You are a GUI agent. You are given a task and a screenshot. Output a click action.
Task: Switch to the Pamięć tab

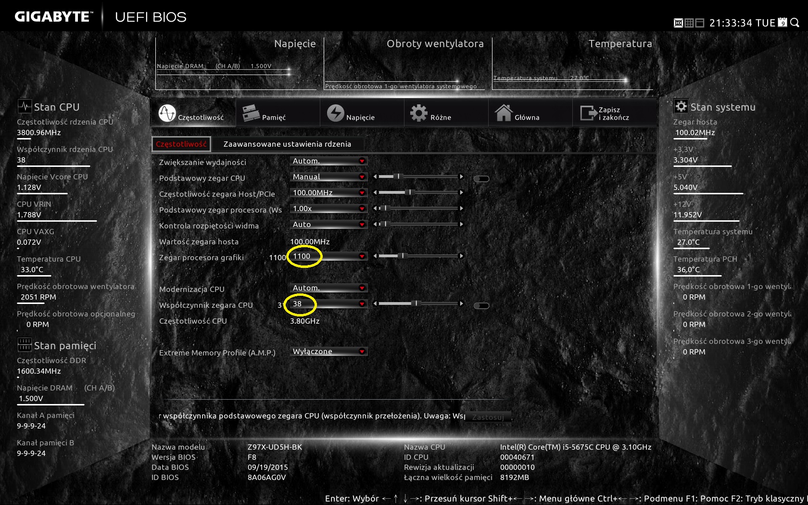tap(278, 114)
